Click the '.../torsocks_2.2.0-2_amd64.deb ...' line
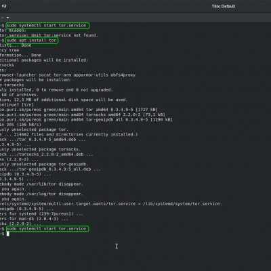This screenshot has height=271, width=271. pos(47,154)
